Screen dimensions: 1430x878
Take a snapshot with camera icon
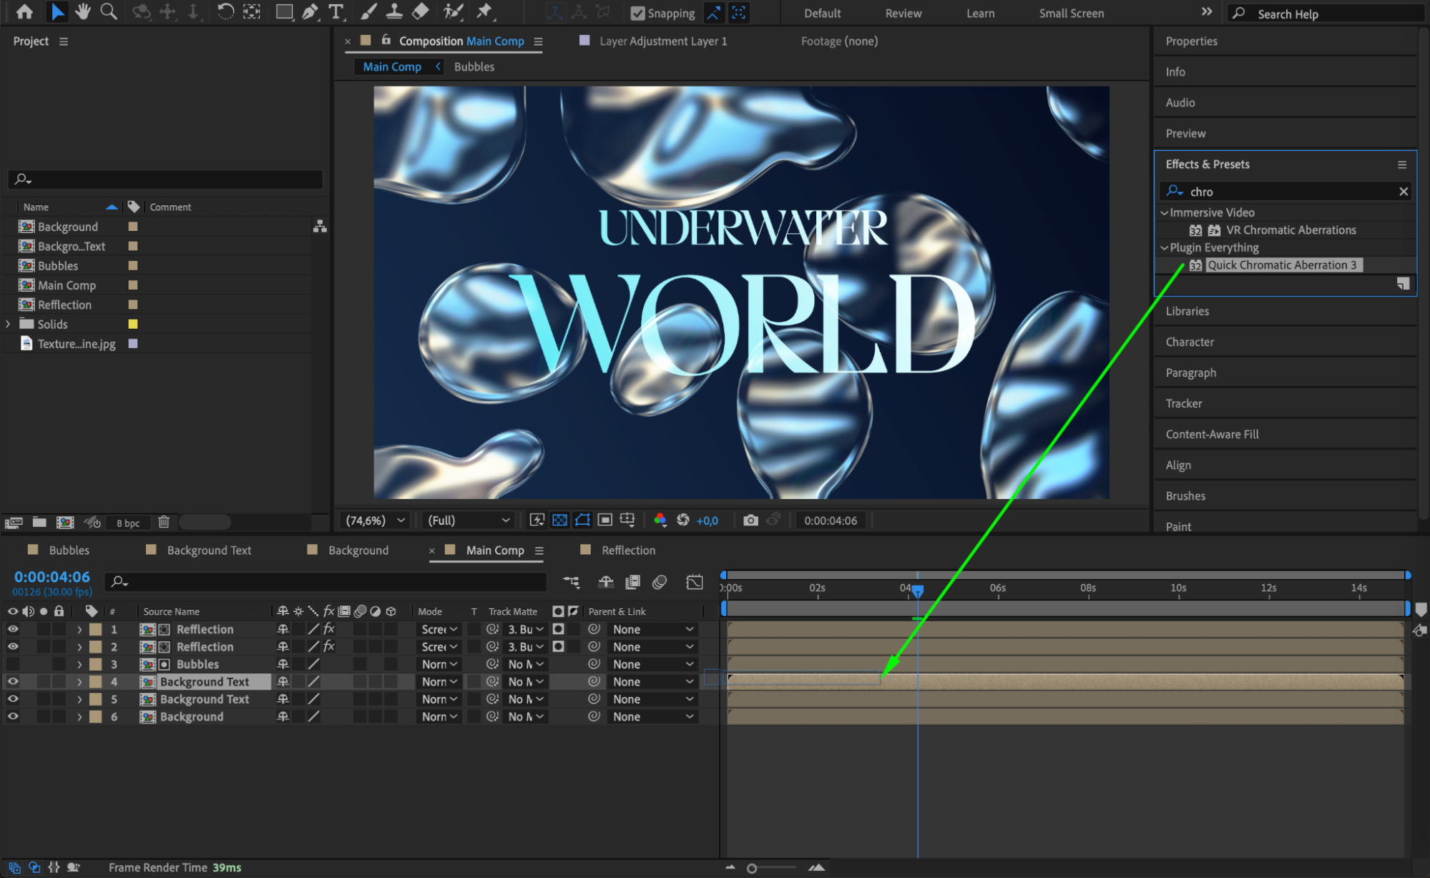(750, 520)
